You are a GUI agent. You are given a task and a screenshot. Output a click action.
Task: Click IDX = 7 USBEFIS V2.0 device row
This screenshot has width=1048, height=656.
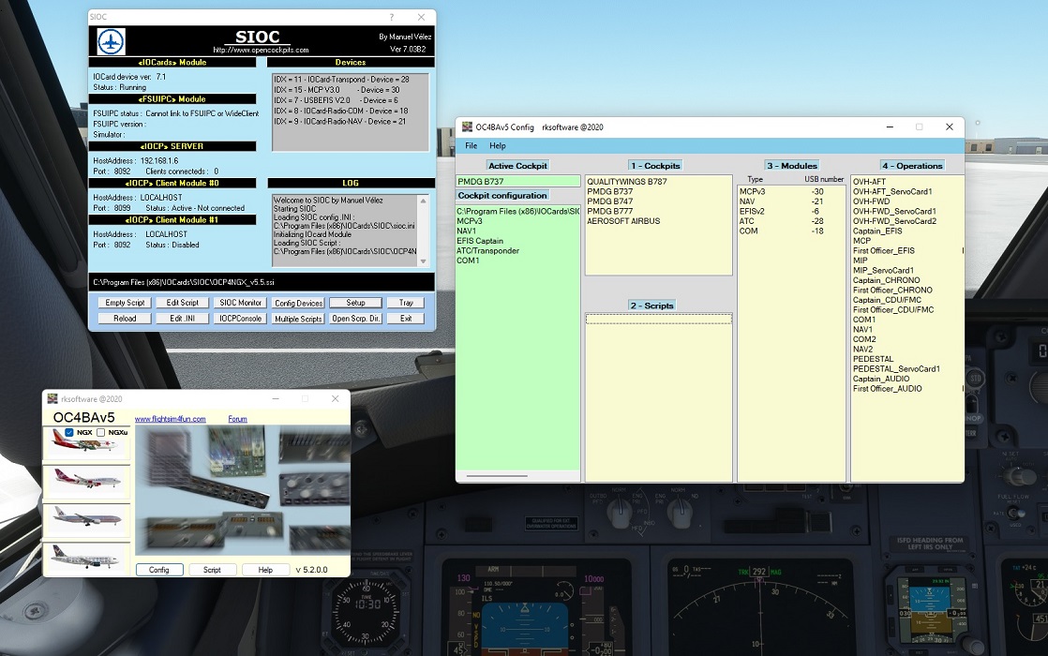coord(336,100)
